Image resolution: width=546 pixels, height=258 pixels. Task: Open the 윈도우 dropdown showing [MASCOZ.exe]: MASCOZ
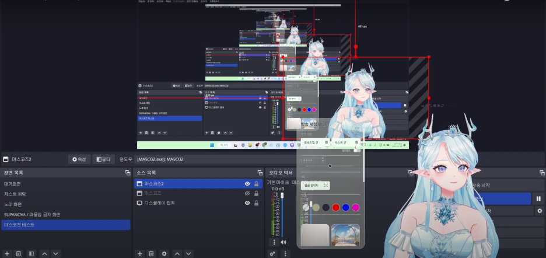(x=216, y=159)
